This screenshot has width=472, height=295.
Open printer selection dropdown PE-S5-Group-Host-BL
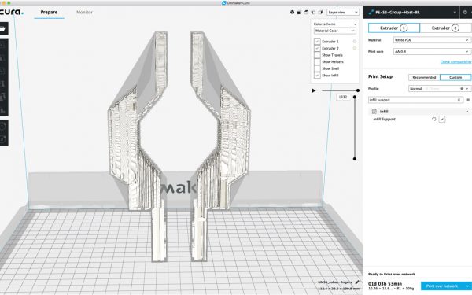coord(411,13)
